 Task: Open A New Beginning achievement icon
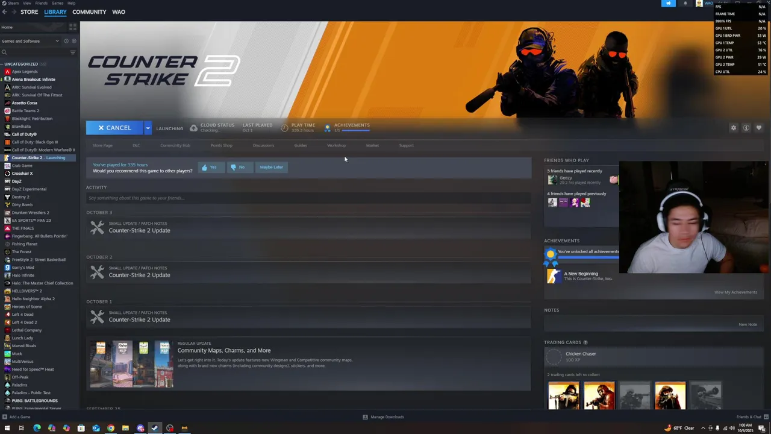[554, 276]
